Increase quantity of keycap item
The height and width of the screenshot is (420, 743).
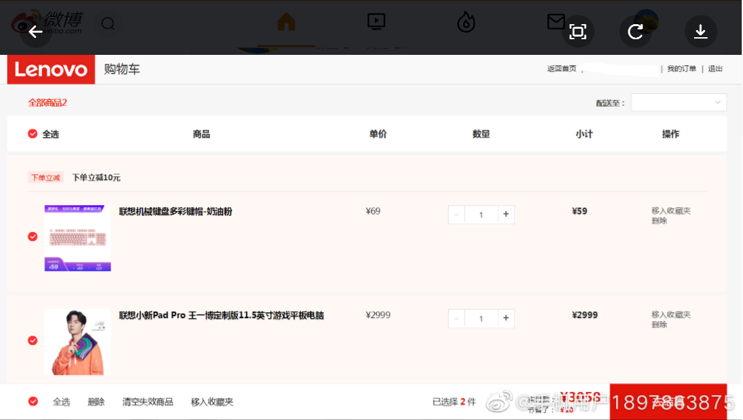point(506,214)
